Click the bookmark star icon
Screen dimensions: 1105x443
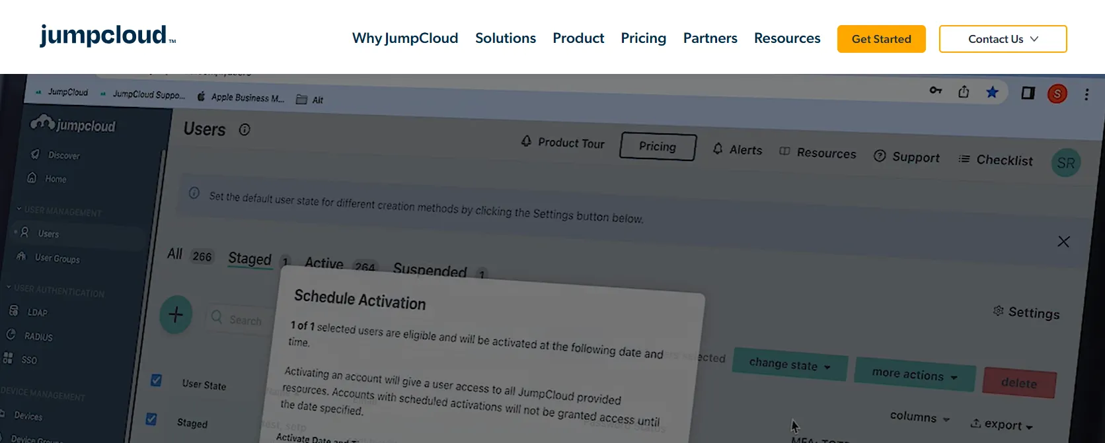992,92
